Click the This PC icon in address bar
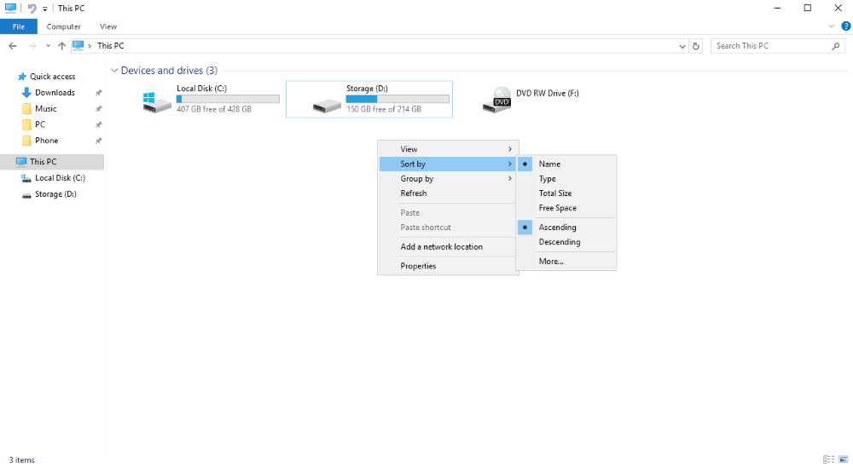 78,46
